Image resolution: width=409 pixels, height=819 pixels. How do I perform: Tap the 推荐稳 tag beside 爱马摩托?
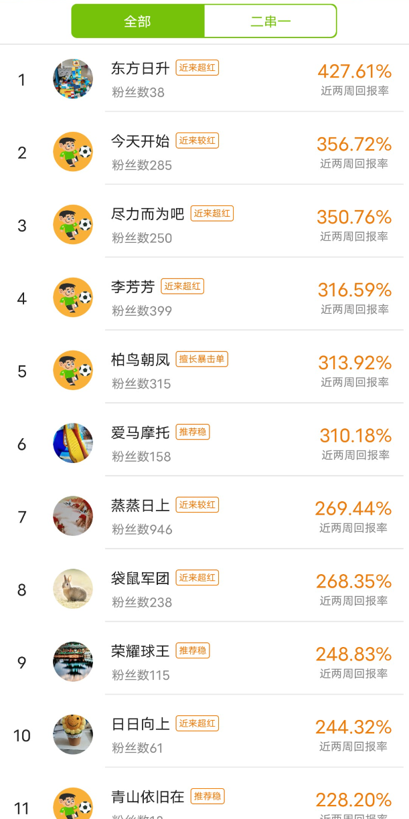(193, 432)
